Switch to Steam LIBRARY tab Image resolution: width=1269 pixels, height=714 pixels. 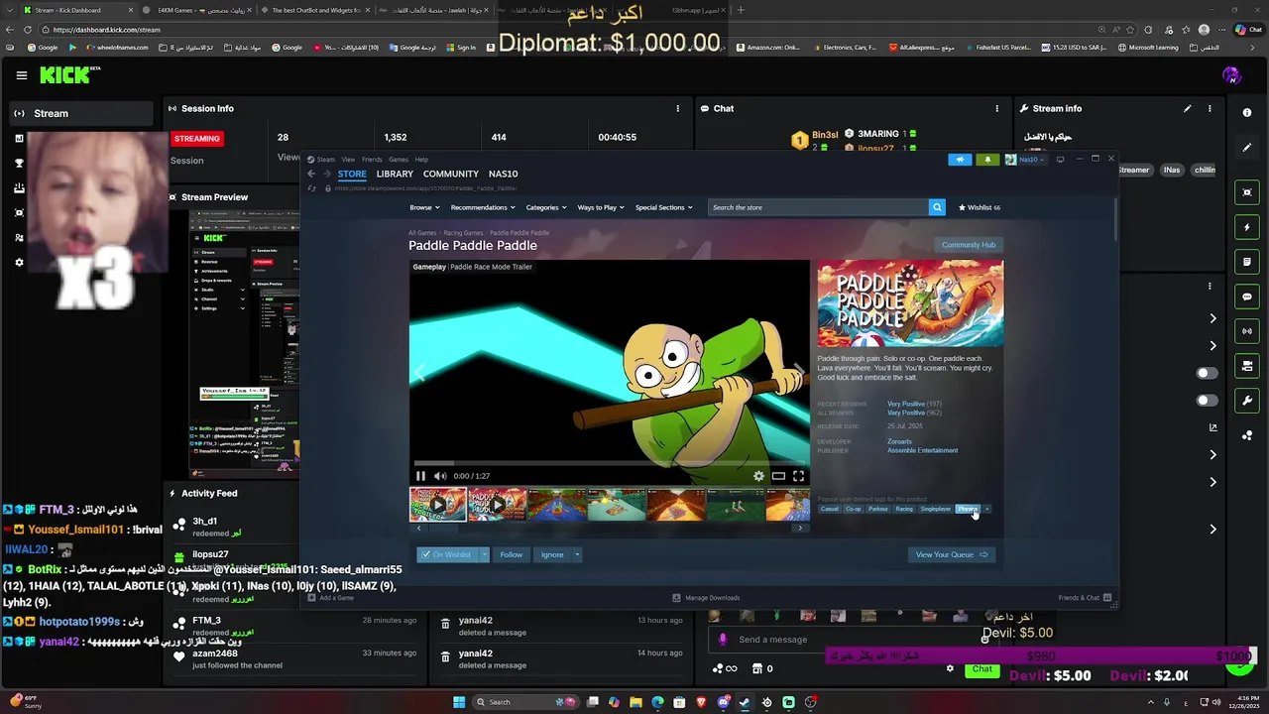[395, 174]
